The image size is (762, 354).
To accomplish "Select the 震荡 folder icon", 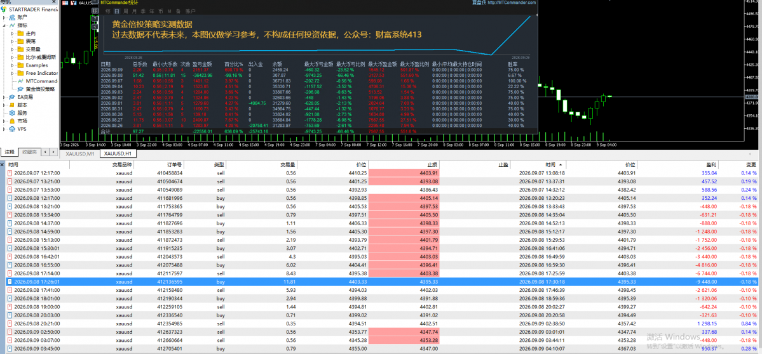I will 20,41.
